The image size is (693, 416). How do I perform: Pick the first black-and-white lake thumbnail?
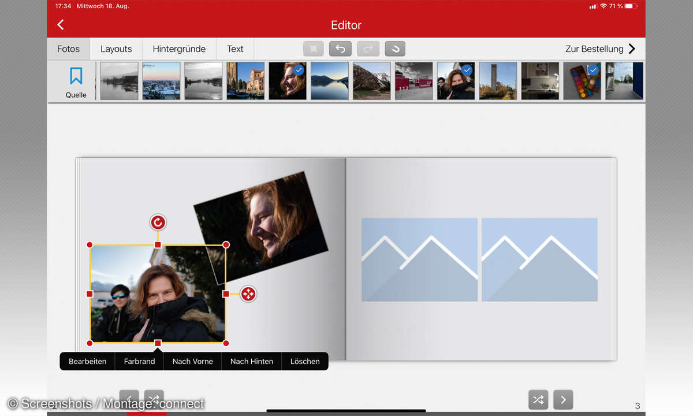[120, 81]
